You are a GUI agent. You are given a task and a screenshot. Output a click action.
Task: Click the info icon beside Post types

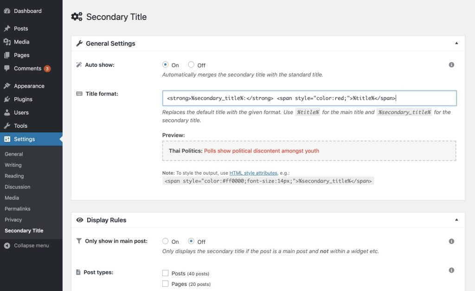(451, 270)
